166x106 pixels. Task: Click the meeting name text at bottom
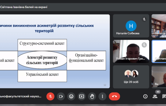[21, 96]
